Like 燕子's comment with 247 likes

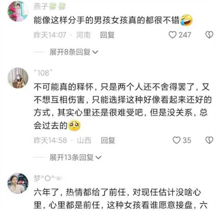172,35
